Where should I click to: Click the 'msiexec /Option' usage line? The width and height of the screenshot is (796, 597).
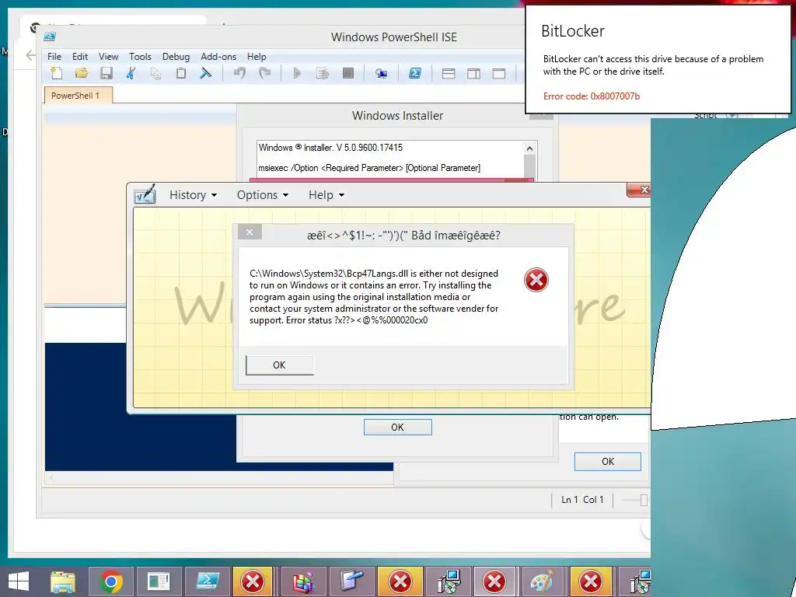pyautogui.click(x=369, y=168)
